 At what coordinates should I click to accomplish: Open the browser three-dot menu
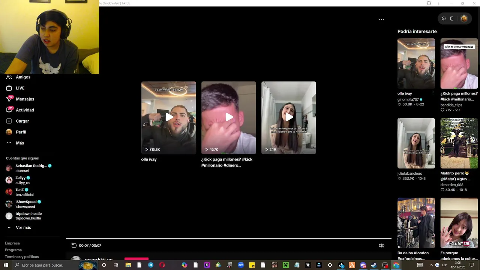pyautogui.click(x=439, y=3)
